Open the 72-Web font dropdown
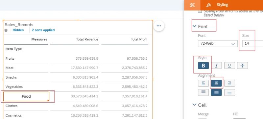 coord(218,44)
